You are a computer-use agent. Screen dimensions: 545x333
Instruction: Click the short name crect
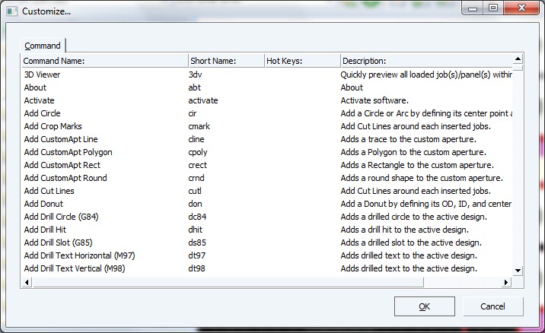(x=197, y=165)
